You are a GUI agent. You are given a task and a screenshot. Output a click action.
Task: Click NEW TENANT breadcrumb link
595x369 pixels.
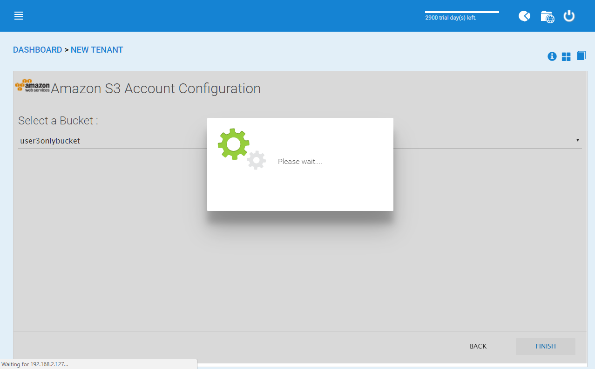(97, 50)
